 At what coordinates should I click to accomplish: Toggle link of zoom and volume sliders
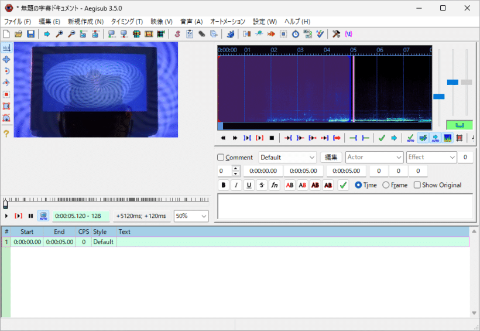[460, 125]
